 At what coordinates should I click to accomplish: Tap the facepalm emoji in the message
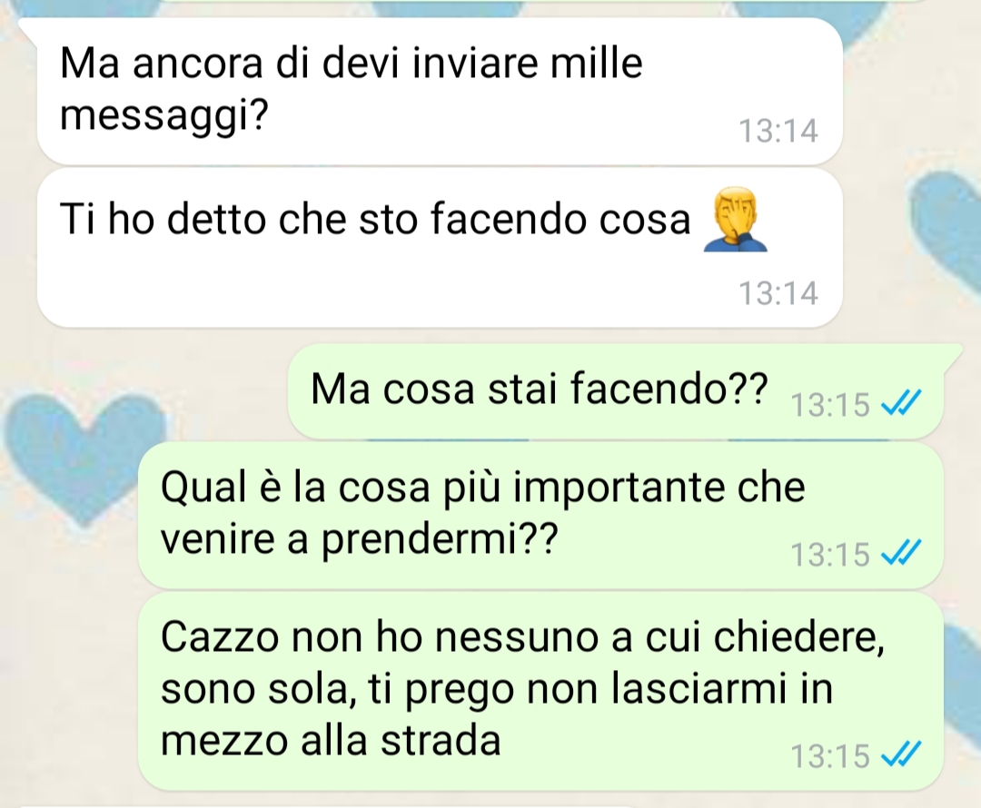(735, 220)
